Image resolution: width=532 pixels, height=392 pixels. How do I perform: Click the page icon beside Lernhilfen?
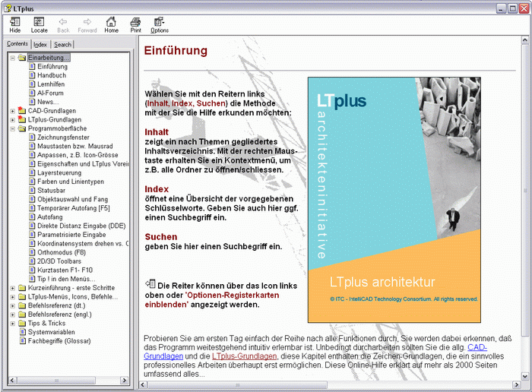32,84
